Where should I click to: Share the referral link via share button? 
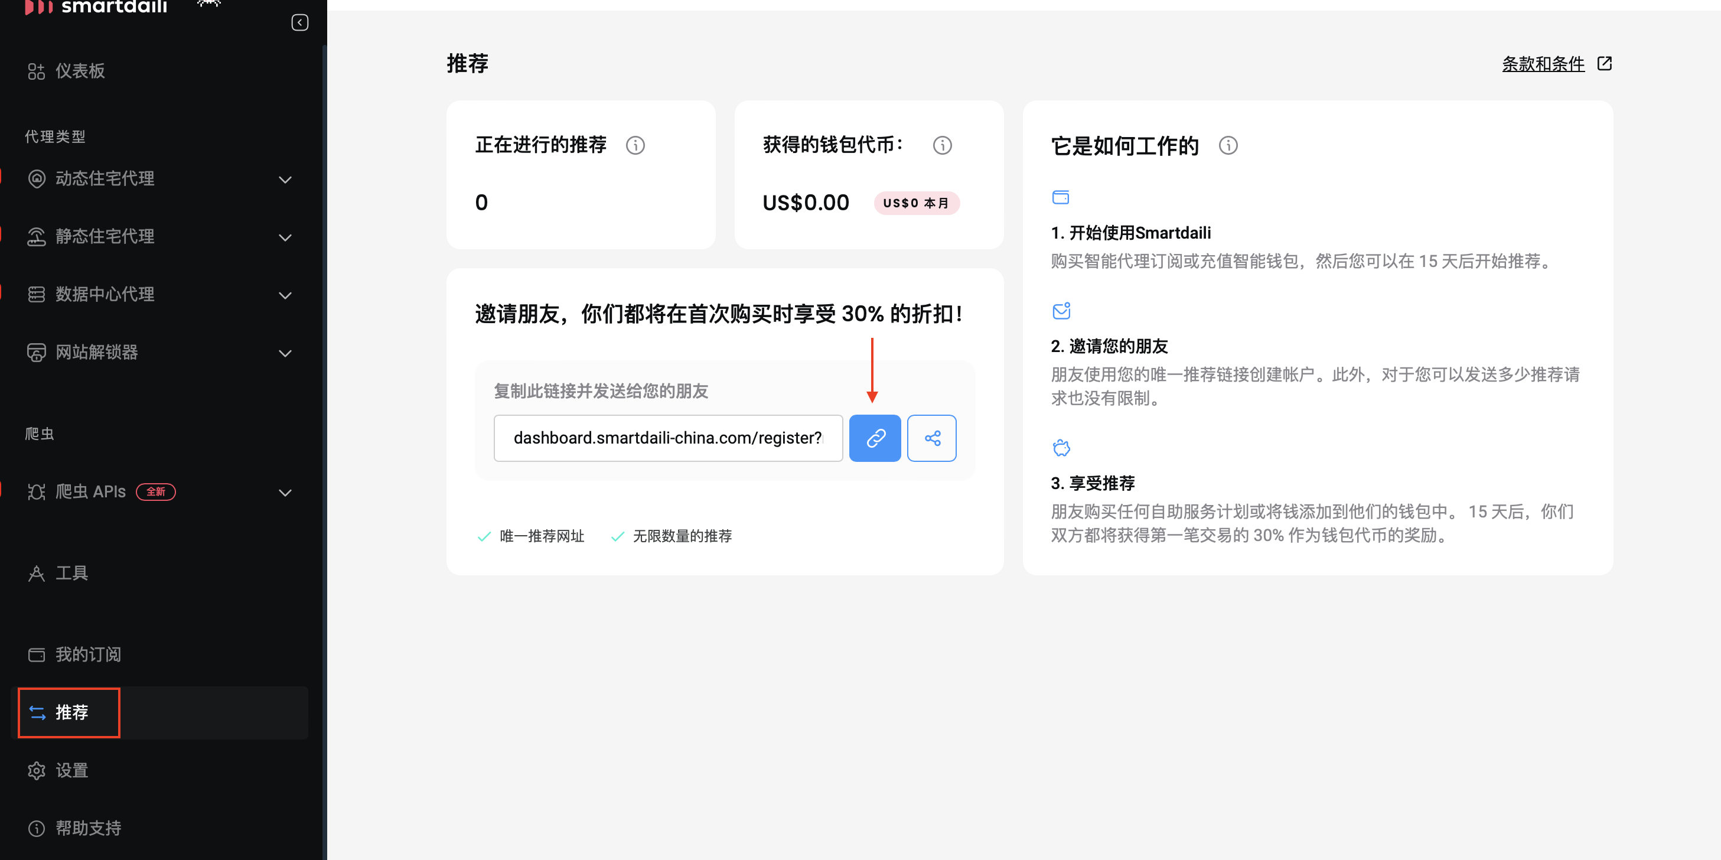pos(932,438)
